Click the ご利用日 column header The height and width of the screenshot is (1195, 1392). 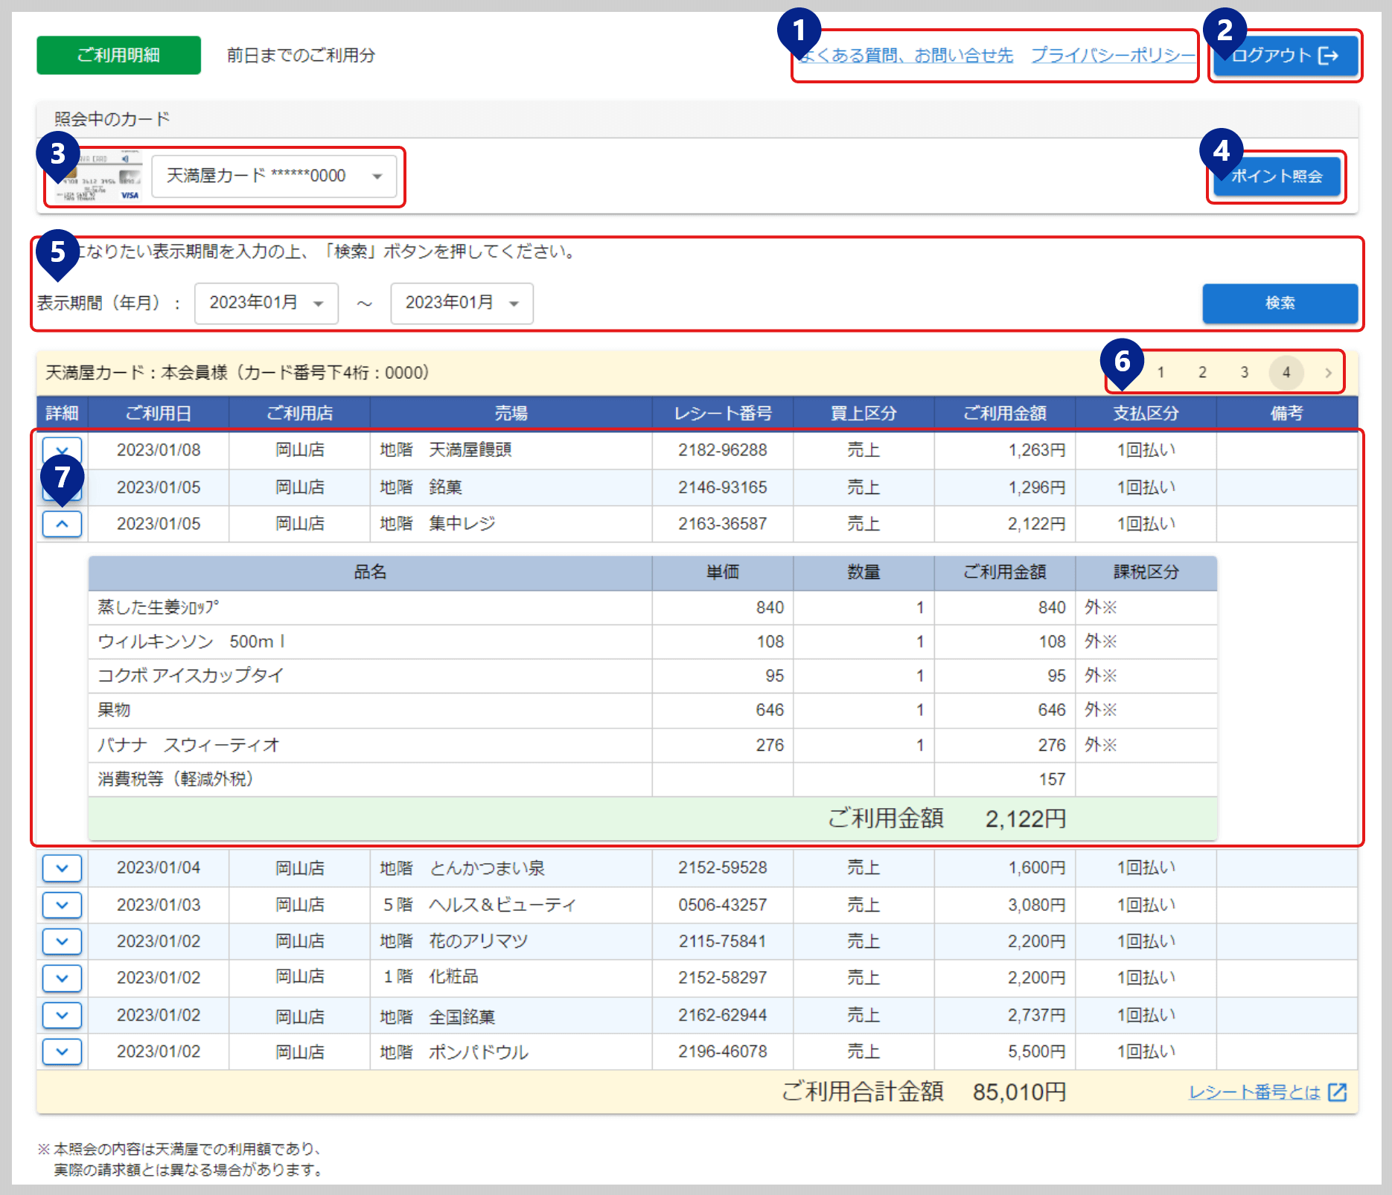[159, 413]
